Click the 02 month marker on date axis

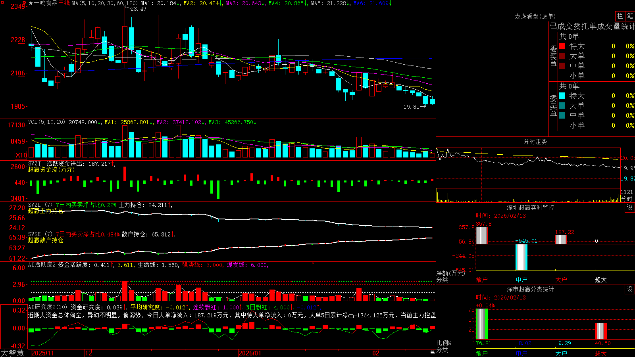point(376,353)
